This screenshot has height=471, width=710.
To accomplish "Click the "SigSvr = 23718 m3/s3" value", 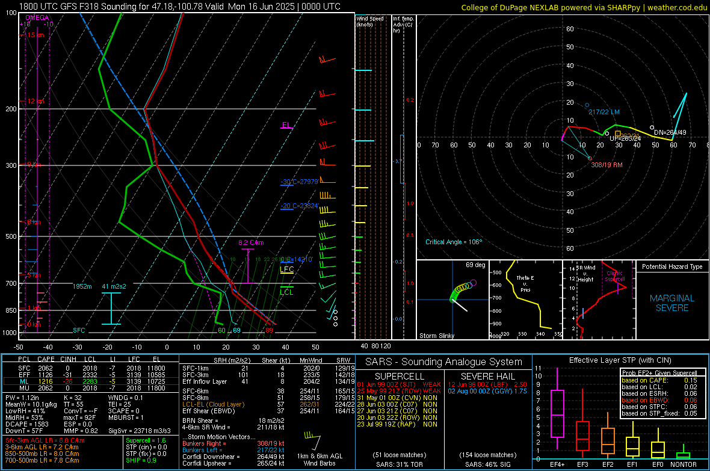I will coord(140,431).
